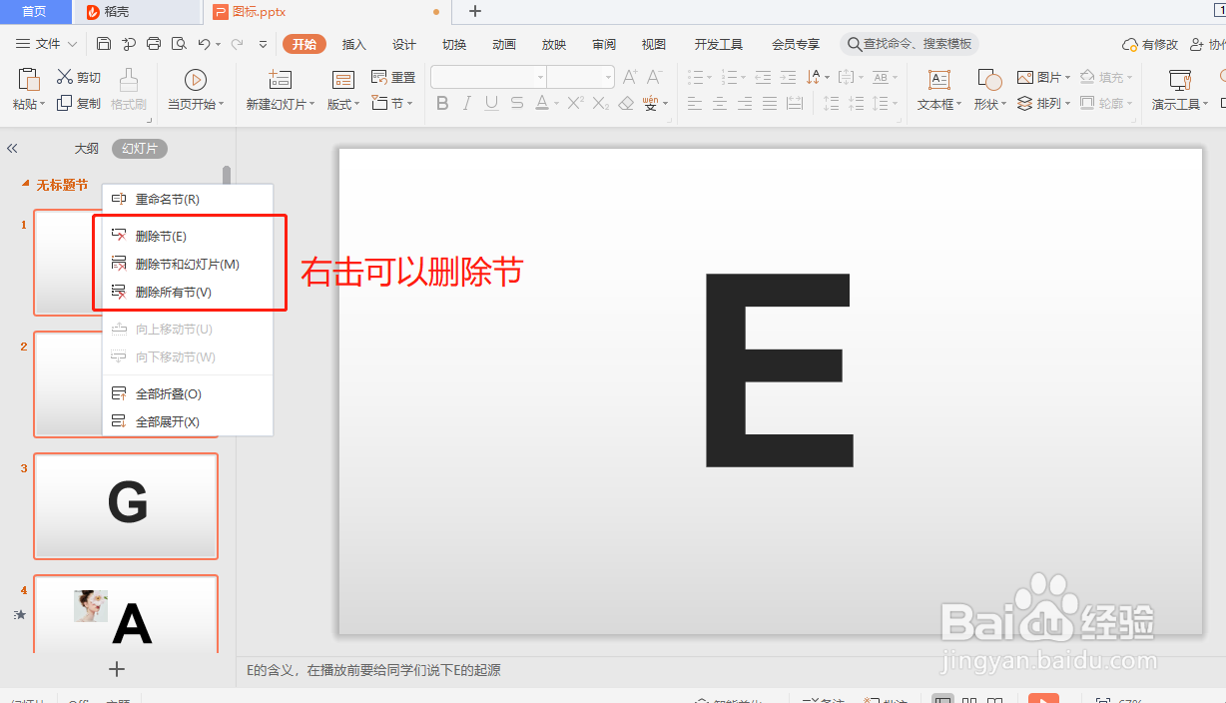Click the Clear Formatting eraser icon
Image resolution: width=1226 pixels, height=703 pixels.
626,103
